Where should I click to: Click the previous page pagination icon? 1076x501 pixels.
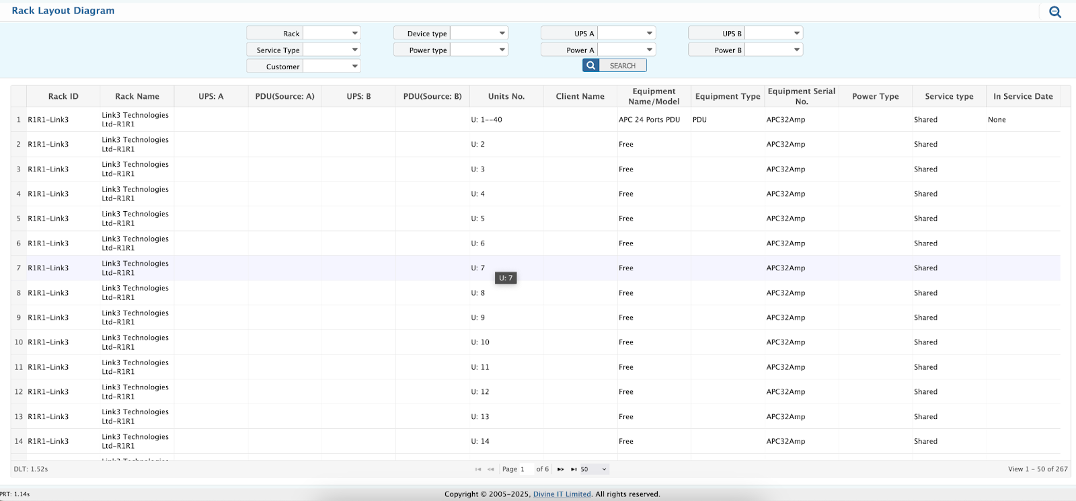click(x=491, y=469)
